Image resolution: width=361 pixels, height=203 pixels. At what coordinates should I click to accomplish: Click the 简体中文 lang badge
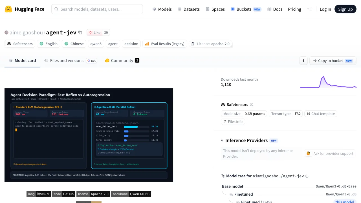(x=39, y=194)
